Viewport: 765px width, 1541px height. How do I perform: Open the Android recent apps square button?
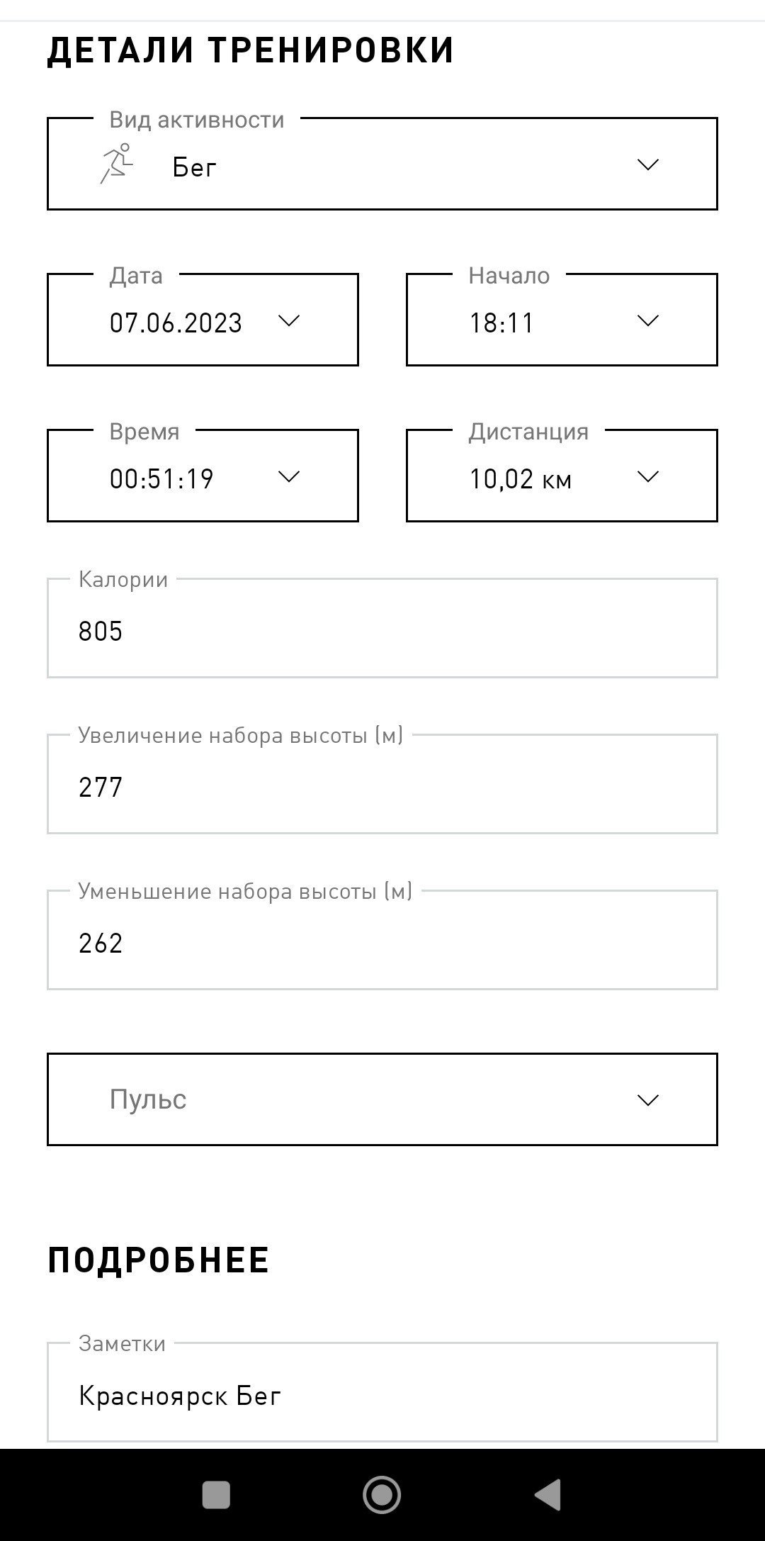pos(216,1494)
